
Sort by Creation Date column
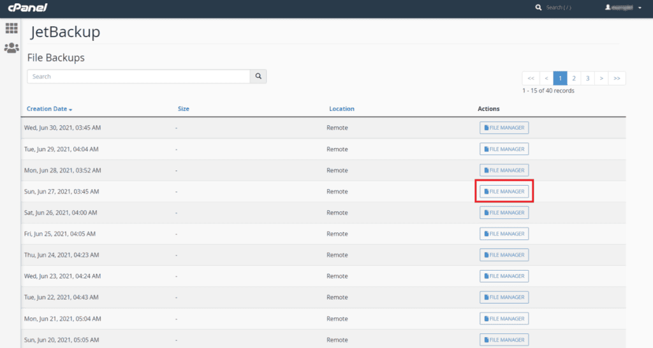coord(47,109)
